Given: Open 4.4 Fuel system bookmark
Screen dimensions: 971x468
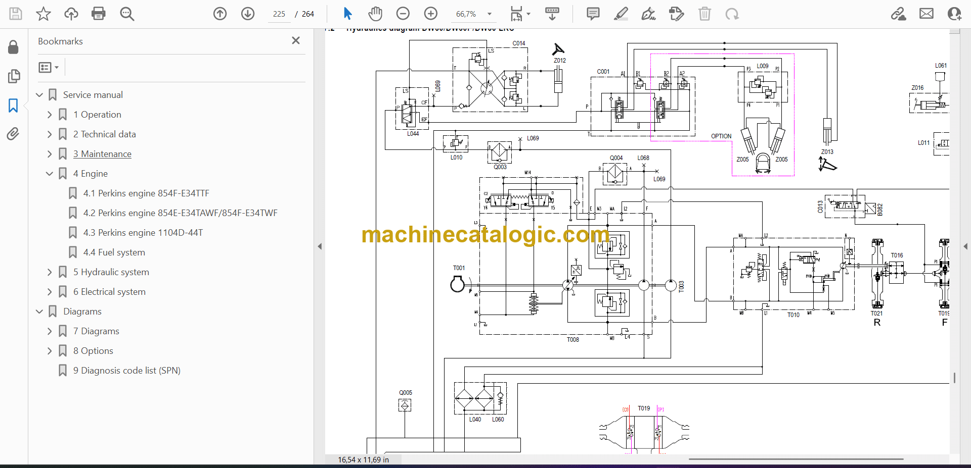Looking at the screenshot, I should [x=114, y=252].
